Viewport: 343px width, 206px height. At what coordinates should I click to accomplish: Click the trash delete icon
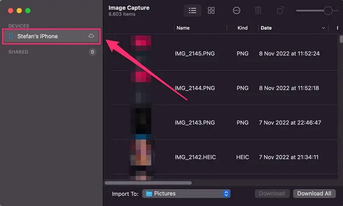[258, 10]
